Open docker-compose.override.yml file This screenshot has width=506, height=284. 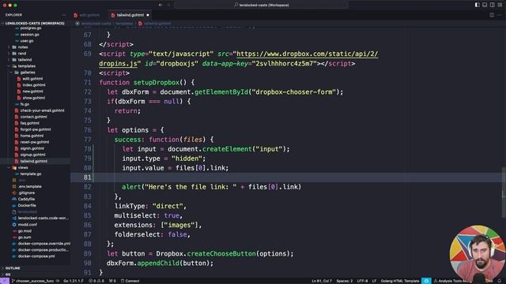(x=44, y=244)
